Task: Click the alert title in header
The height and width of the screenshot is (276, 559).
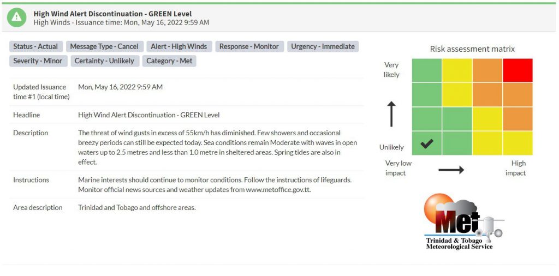Action: coord(112,14)
